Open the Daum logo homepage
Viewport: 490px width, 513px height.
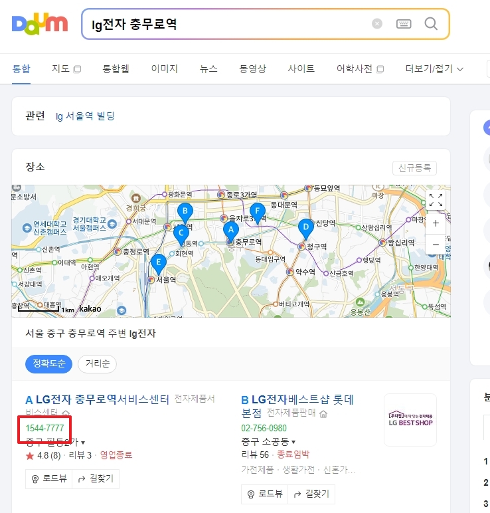(40, 24)
